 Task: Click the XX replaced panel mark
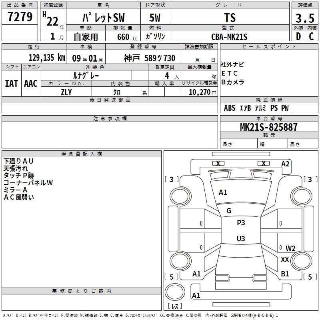[x=285, y=260]
